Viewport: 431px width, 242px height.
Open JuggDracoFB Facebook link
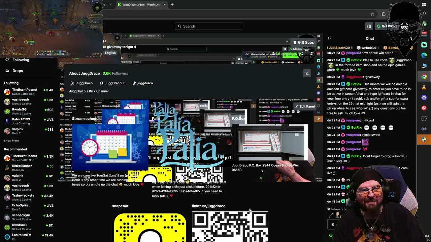click(112, 83)
